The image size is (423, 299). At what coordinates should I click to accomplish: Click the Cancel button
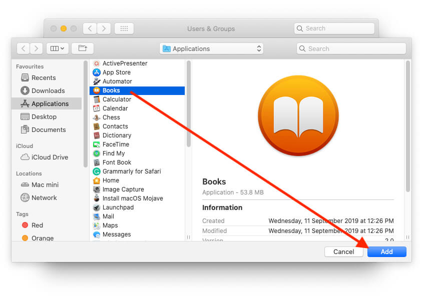point(344,252)
